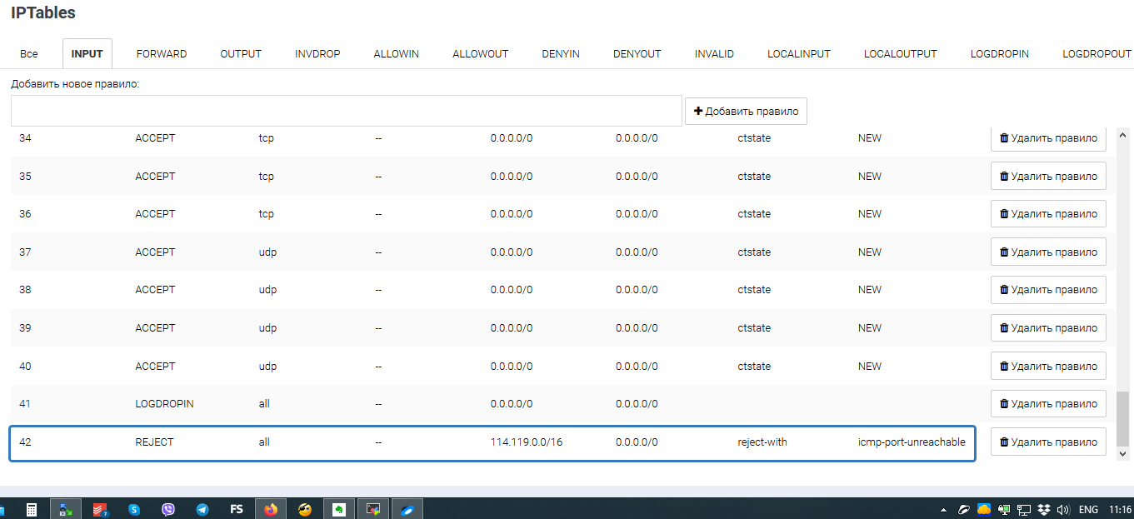Image resolution: width=1134 pixels, height=519 pixels.
Task: Open Firefox from the taskbar
Action: click(x=271, y=509)
